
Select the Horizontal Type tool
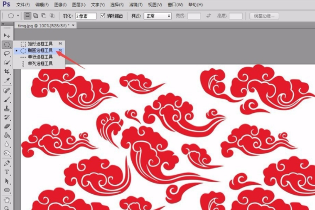coord(7,172)
